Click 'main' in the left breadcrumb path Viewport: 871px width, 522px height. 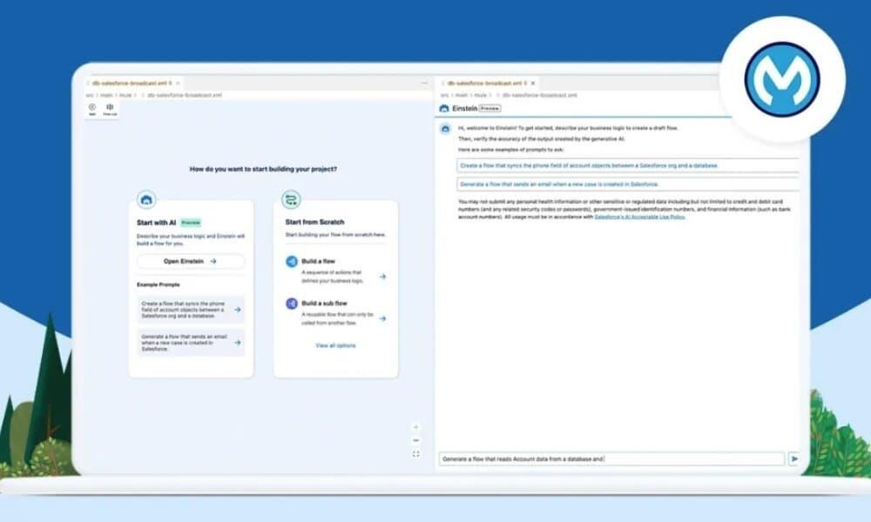coord(106,96)
